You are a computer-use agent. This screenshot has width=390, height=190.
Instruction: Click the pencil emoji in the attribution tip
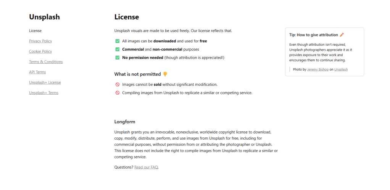342,35
